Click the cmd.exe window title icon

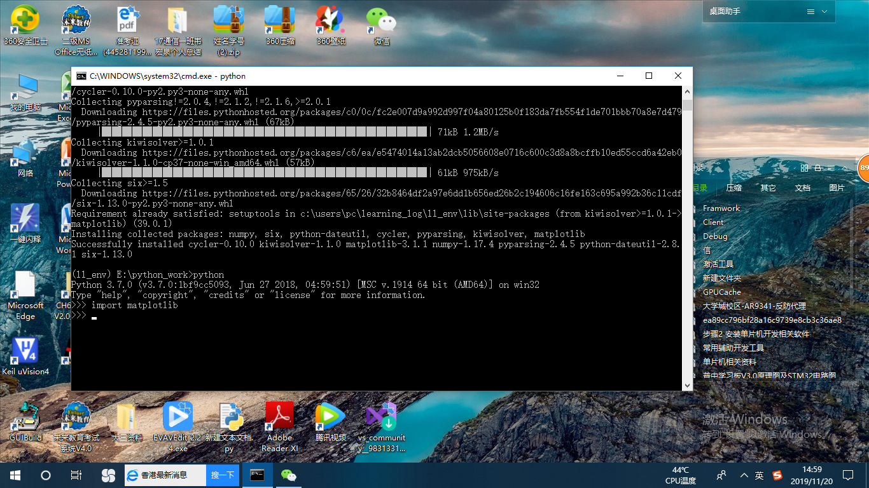[x=81, y=76]
